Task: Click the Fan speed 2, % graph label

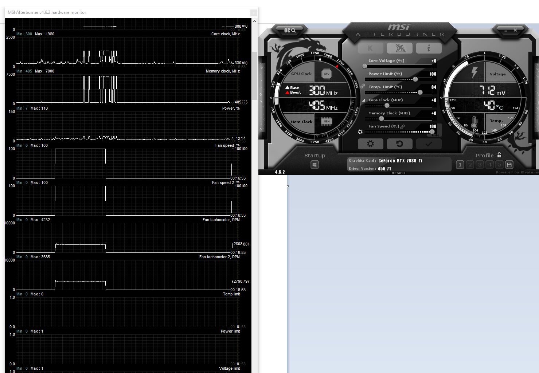Action: point(226,182)
